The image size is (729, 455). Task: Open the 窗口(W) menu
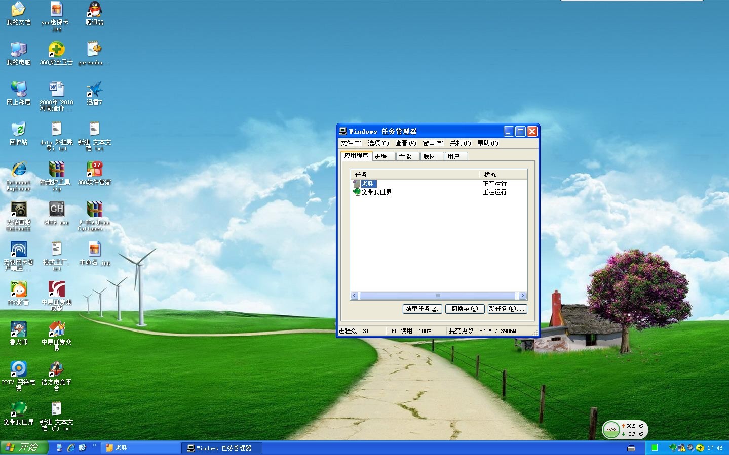click(433, 143)
